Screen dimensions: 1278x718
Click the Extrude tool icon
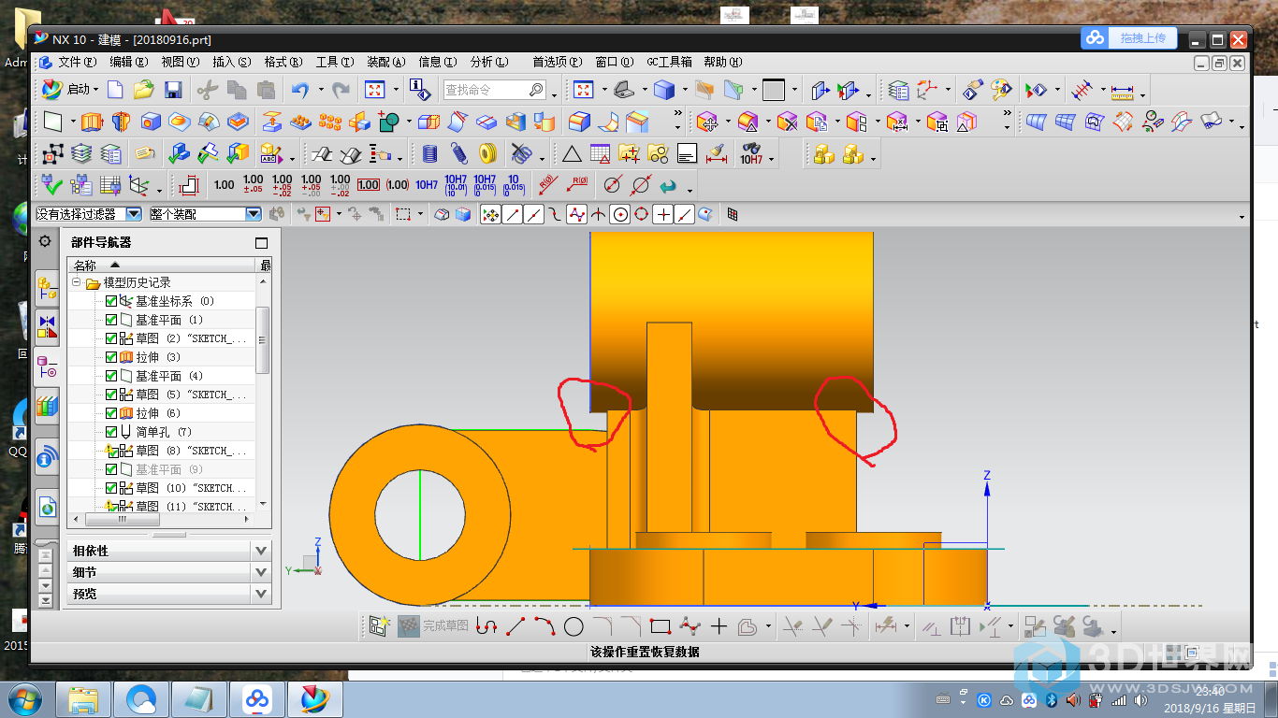point(92,122)
